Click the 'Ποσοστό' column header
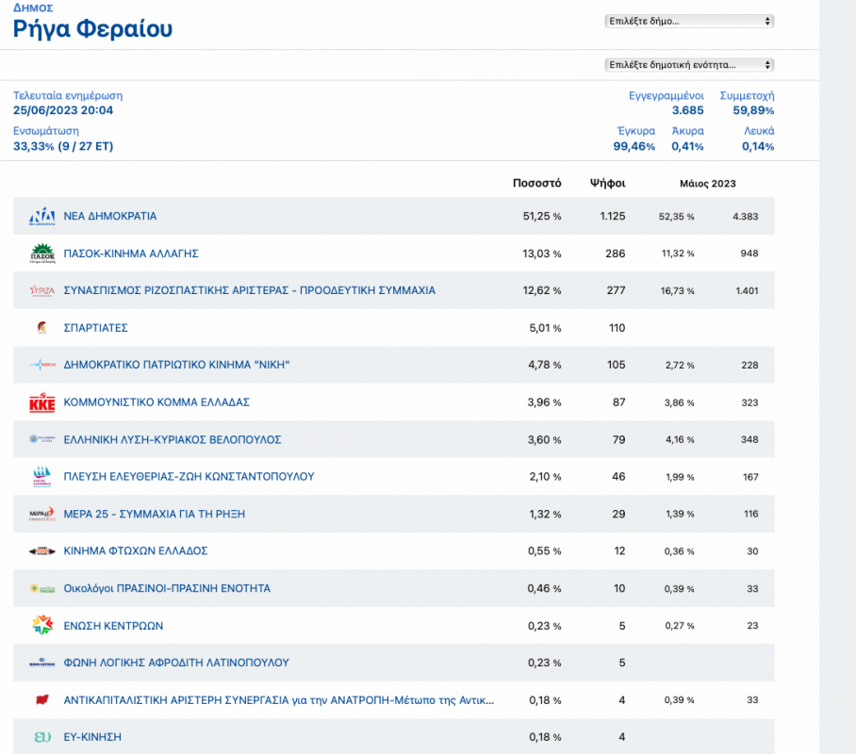Image resolution: width=856 pixels, height=754 pixels. coord(536,184)
